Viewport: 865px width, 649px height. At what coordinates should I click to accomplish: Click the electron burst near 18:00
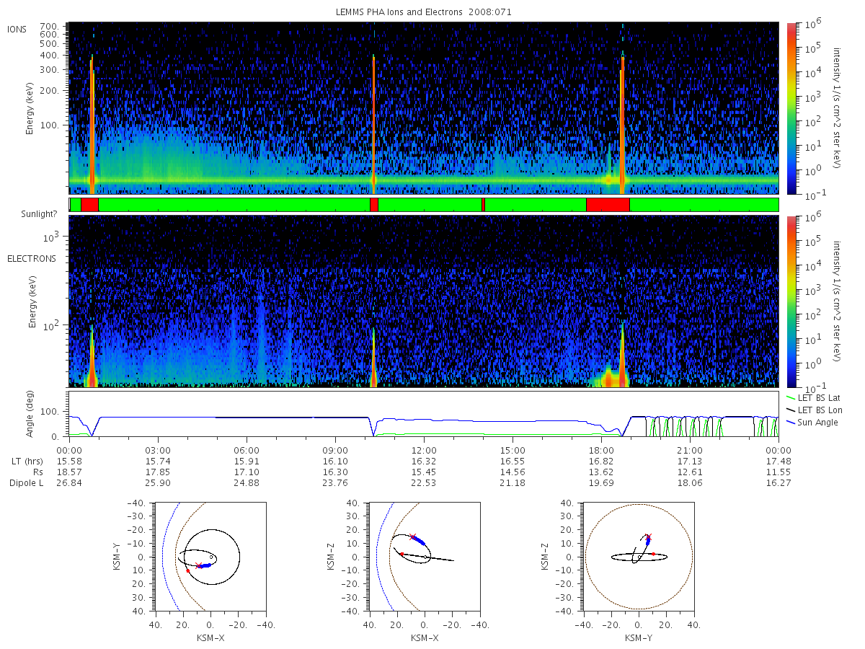[x=609, y=376]
